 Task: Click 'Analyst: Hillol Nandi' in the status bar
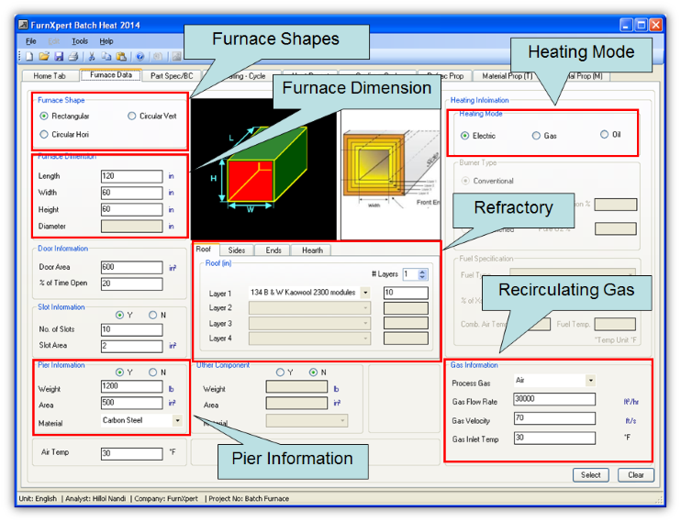95,498
